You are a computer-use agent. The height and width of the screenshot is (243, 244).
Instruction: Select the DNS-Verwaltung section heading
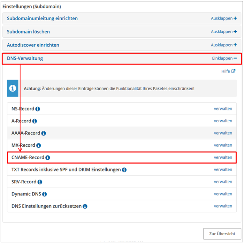pos(25,58)
